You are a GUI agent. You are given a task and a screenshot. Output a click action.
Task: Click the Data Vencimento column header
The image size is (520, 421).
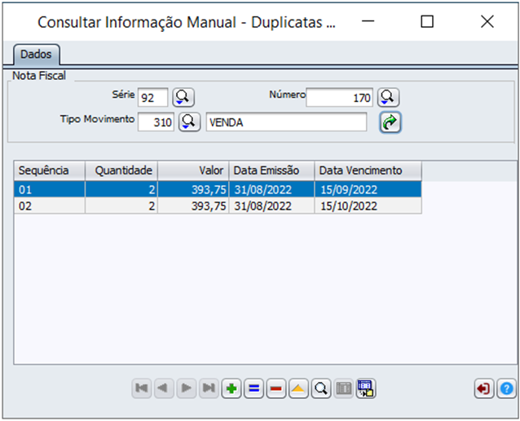click(368, 171)
